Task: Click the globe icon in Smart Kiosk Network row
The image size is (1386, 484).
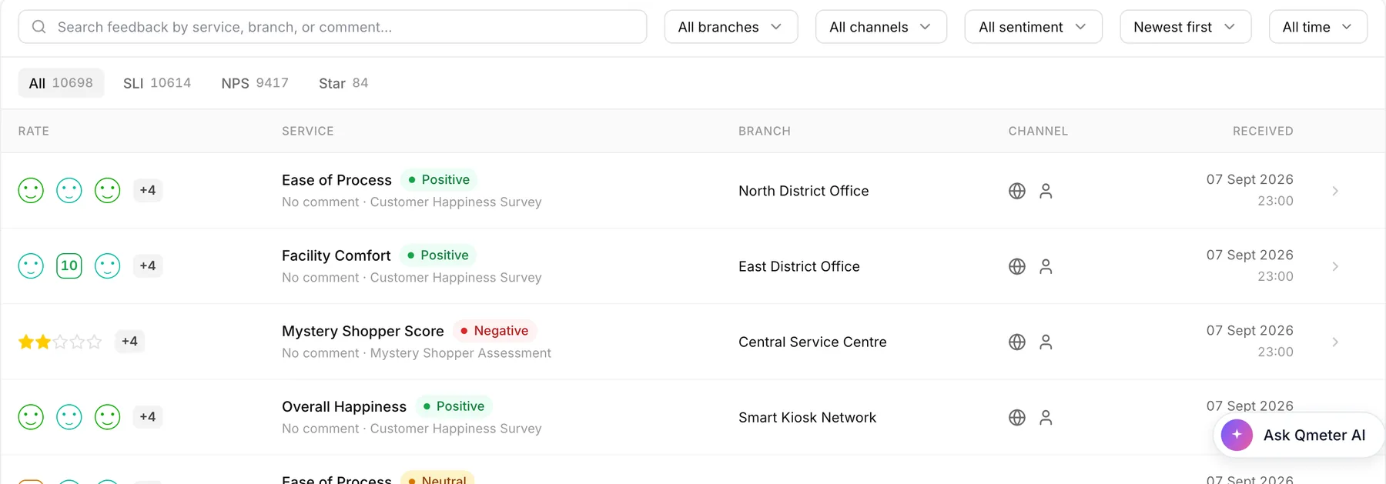Action: (x=1017, y=417)
